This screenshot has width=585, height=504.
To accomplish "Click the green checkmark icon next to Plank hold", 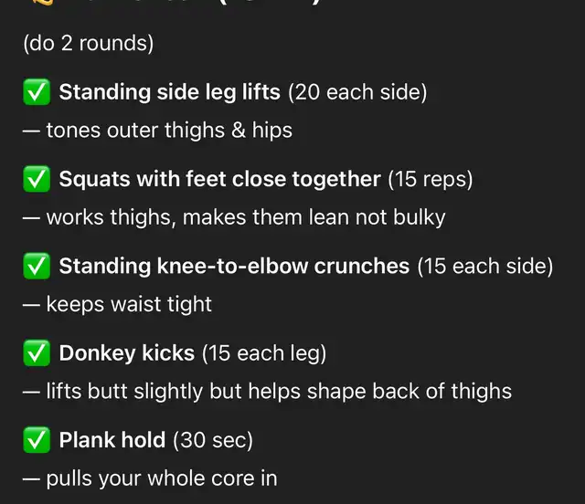I will point(37,440).
